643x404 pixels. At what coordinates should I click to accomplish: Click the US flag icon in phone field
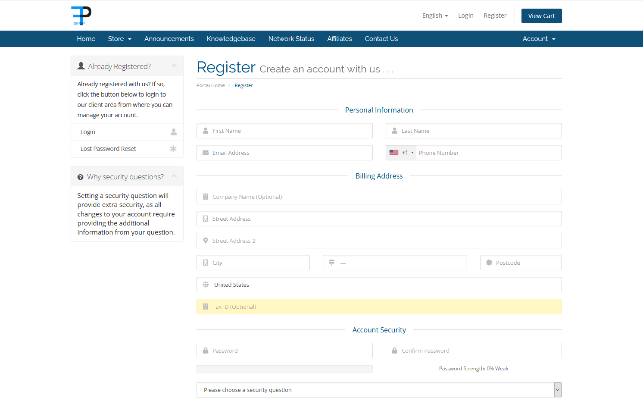pyautogui.click(x=394, y=153)
